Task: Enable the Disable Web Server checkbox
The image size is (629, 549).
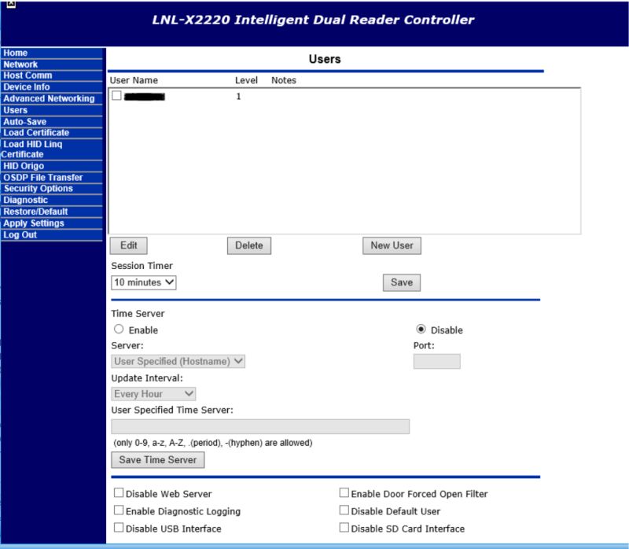Action: click(x=119, y=492)
